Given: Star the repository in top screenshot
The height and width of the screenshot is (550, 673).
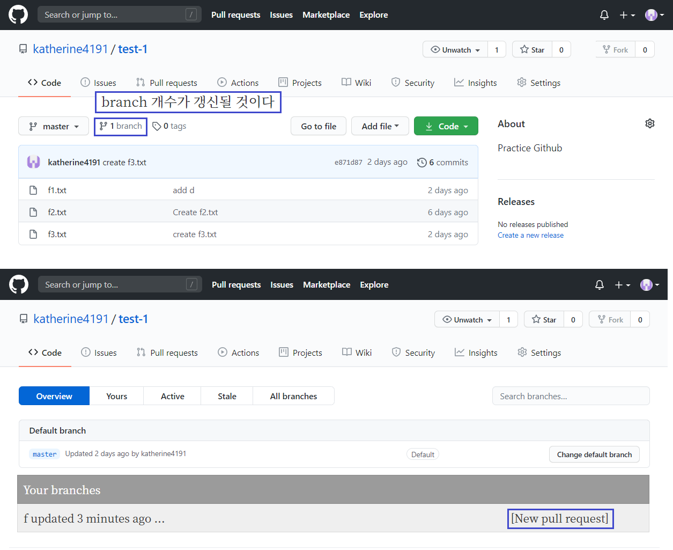Looking at the screenshot, I should tap(533, 49).
